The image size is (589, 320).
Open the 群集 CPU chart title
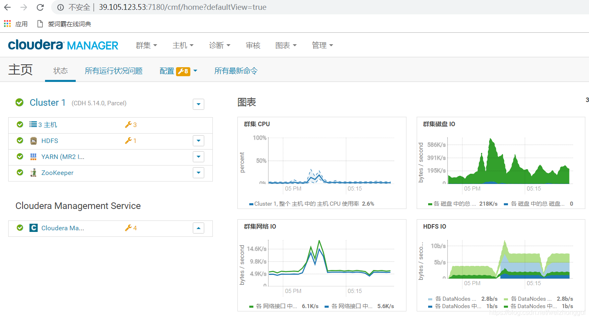click(257, 124)
